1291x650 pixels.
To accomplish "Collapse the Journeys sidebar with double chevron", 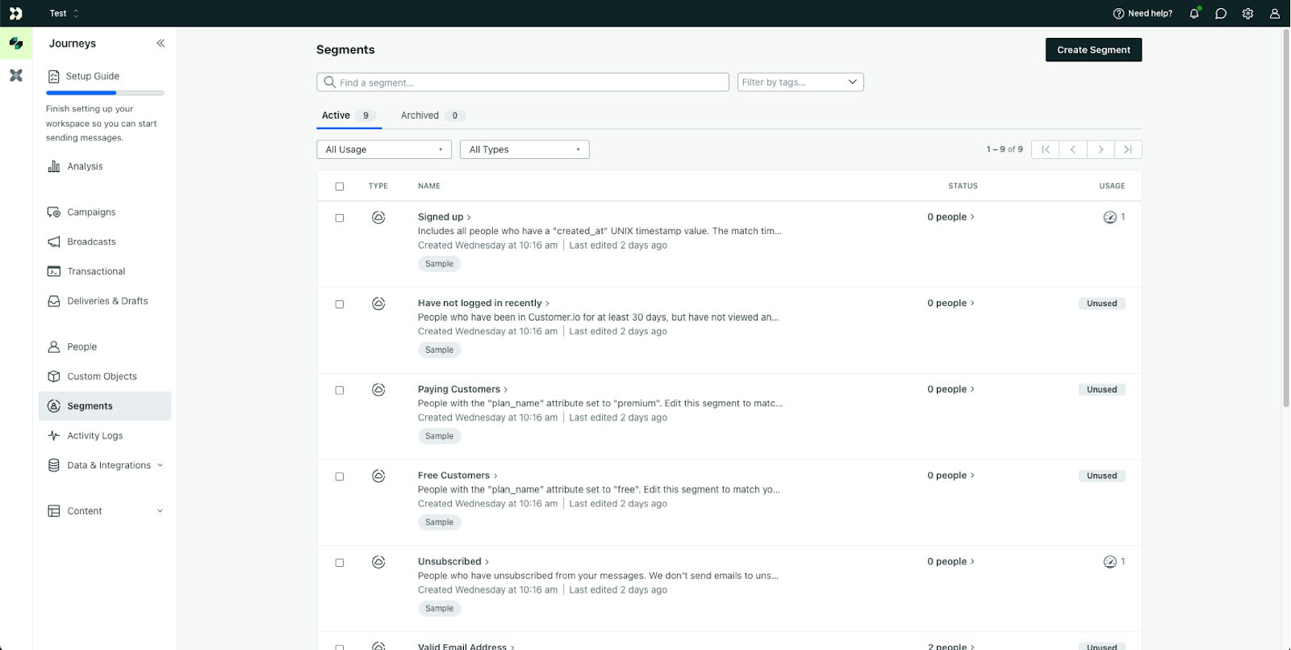I will pyautogui.click(x=161, y=43).
